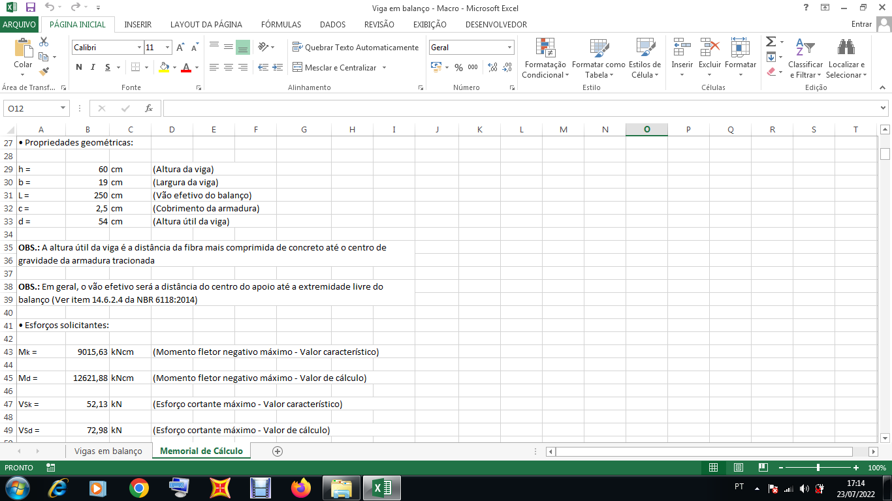Open the Clear eraser tool
The image size is (892, 501).
[x=771, y=72]
